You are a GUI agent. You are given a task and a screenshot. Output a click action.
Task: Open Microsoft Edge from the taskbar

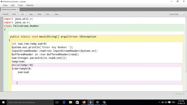point(64,102)
